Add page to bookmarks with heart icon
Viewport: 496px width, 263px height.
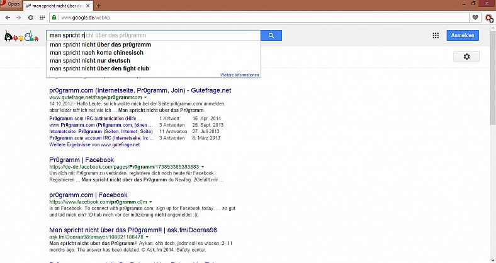pyautogui.click(x=475, y=18)
